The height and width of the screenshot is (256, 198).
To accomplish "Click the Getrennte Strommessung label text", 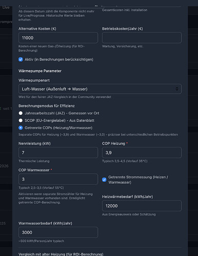I will (x=138, y=180).
